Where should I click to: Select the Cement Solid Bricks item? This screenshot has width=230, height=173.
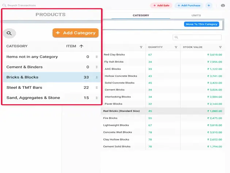pyautogui.click(x=117, y=146)
